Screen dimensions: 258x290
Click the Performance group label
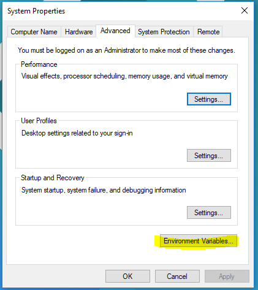click(x=39, y=64)
